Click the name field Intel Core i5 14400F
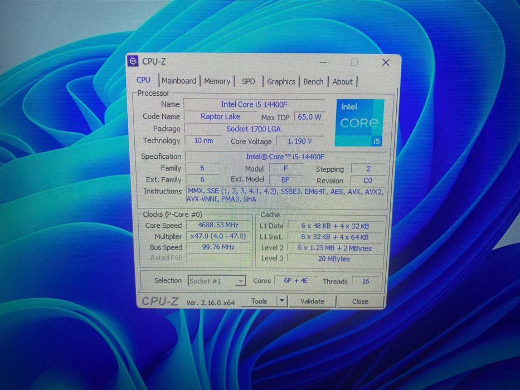This screenshot has height=390, width=520. 254,105
